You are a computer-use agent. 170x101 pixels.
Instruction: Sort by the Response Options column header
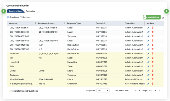[x=46, y=23]
